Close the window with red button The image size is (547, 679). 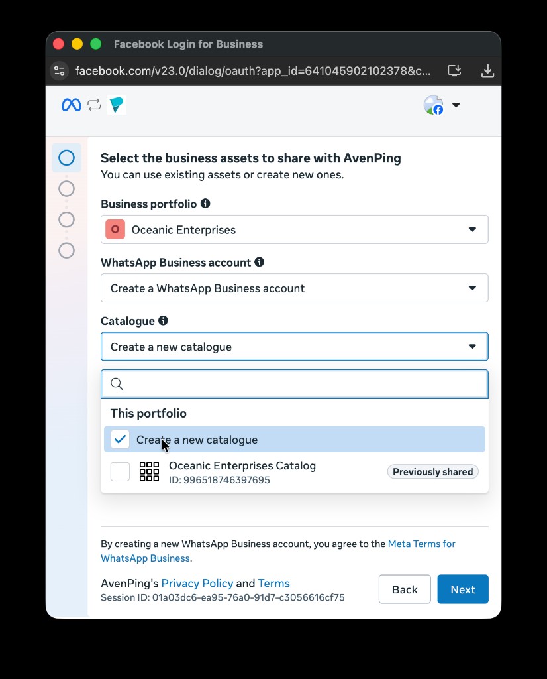click(58, 44)
